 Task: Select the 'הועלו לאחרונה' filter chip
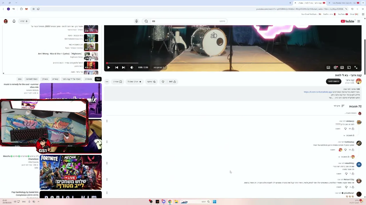pyautogui.click(x=31, y=79)
